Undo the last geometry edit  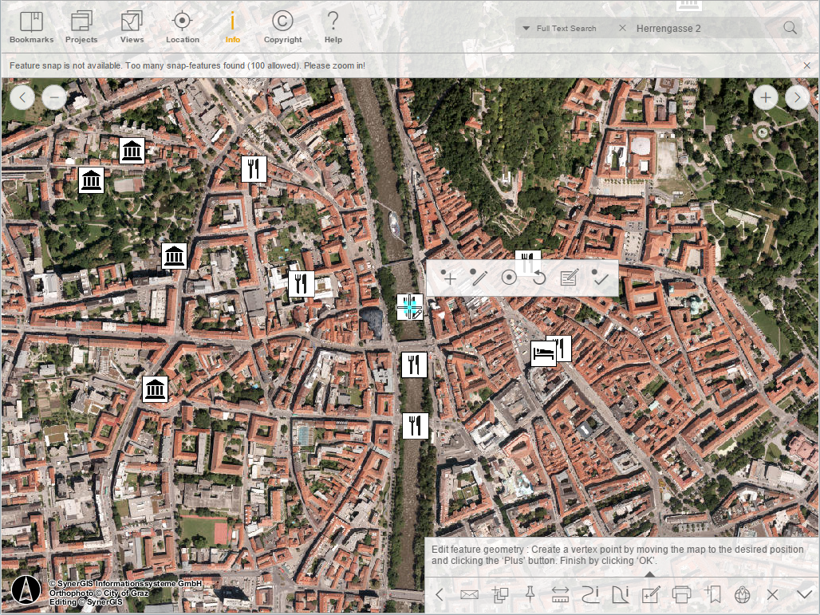(538, 278)
